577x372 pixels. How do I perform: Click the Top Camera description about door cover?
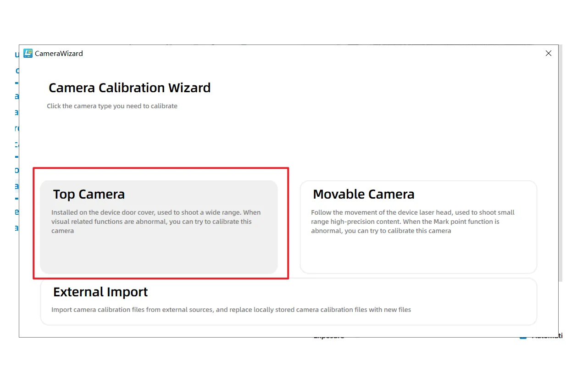(155, 222)
